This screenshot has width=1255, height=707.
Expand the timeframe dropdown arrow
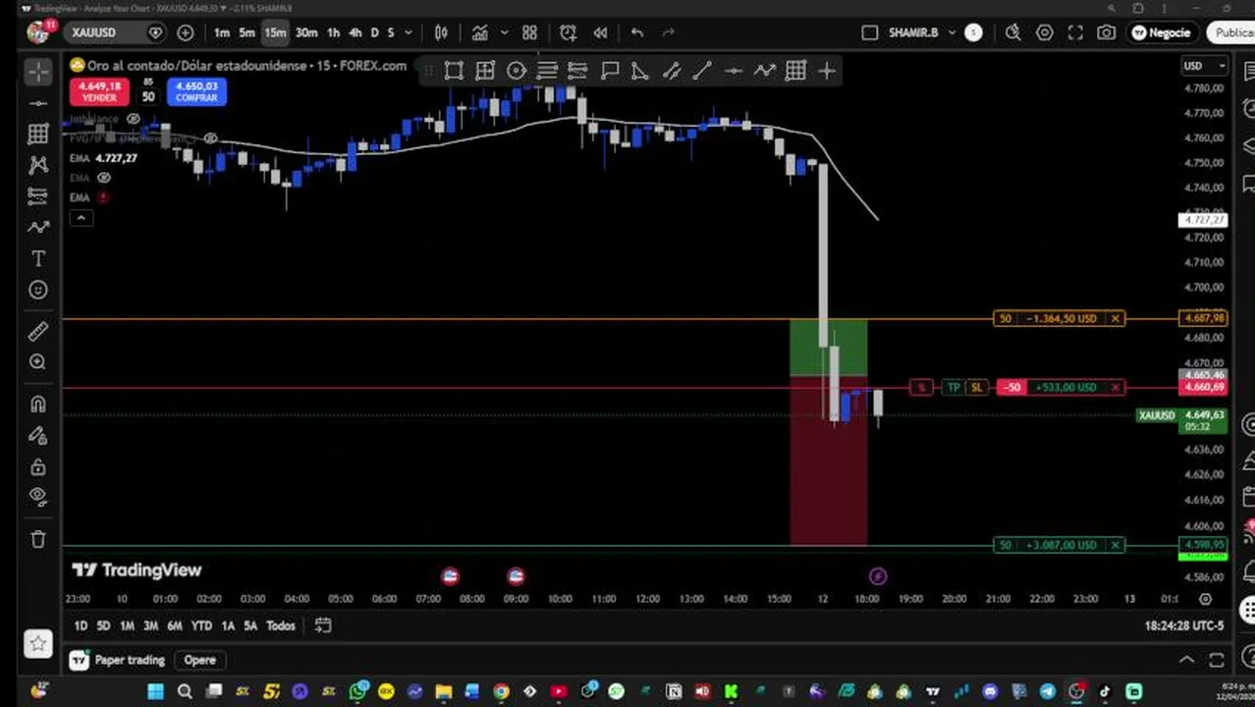click(x=409, y=32)
